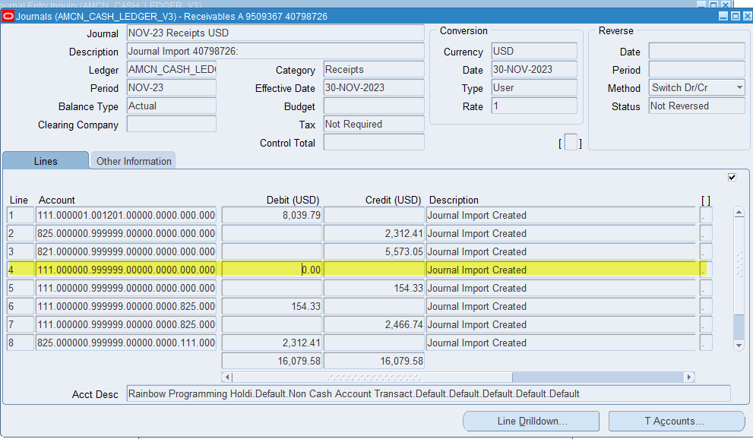Viewport: 753px width, 439px height.
Task: Click the Credit amount on line 3
Action: (373, 251)
